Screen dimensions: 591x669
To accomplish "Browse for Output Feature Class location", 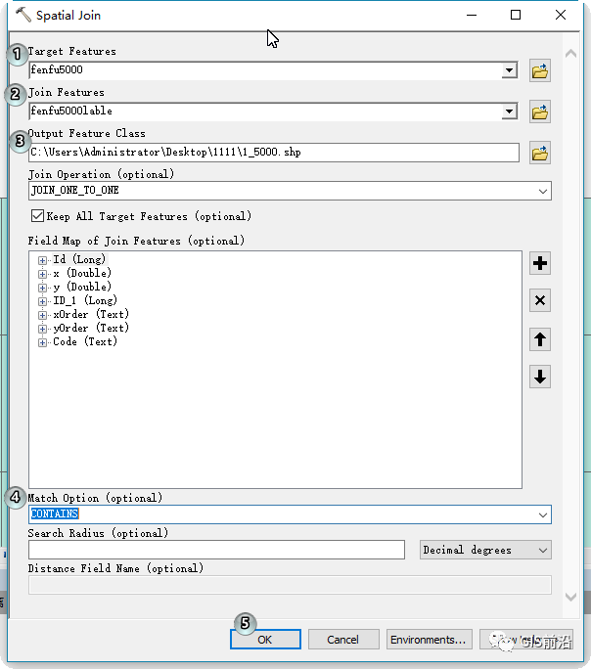I will pos(540,153).
